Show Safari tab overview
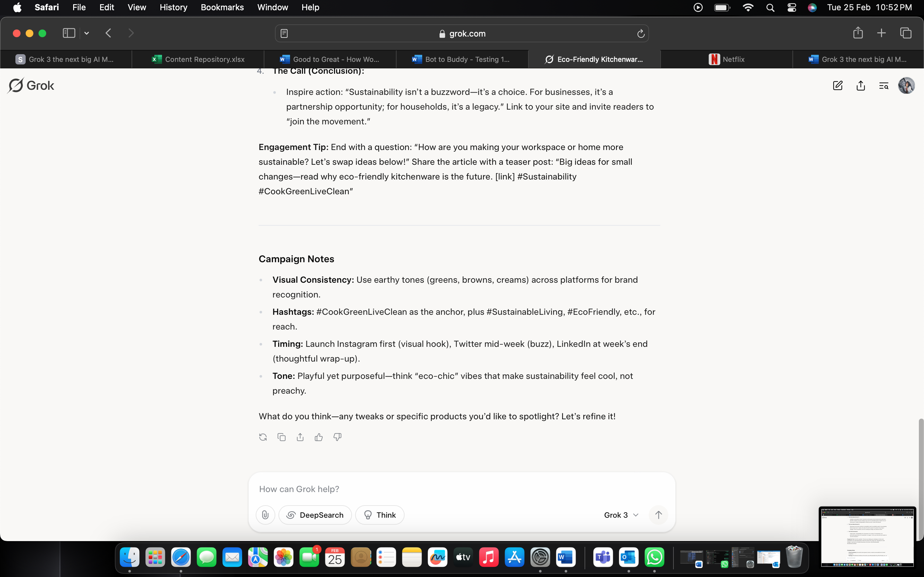Viewport: 924px width, 577px height. [x=906, y=33]
